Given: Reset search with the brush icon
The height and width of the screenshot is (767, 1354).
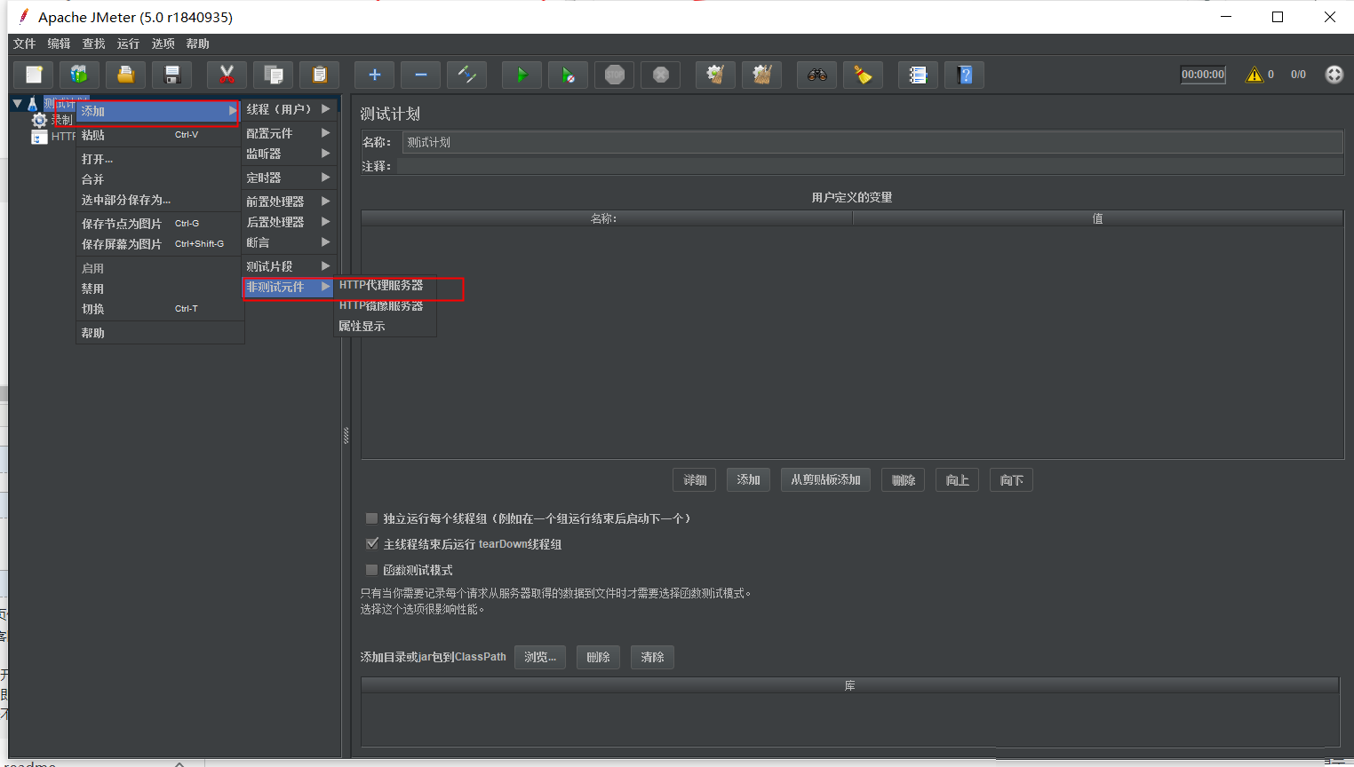Looking at the screenshot, I should point(863,75).
